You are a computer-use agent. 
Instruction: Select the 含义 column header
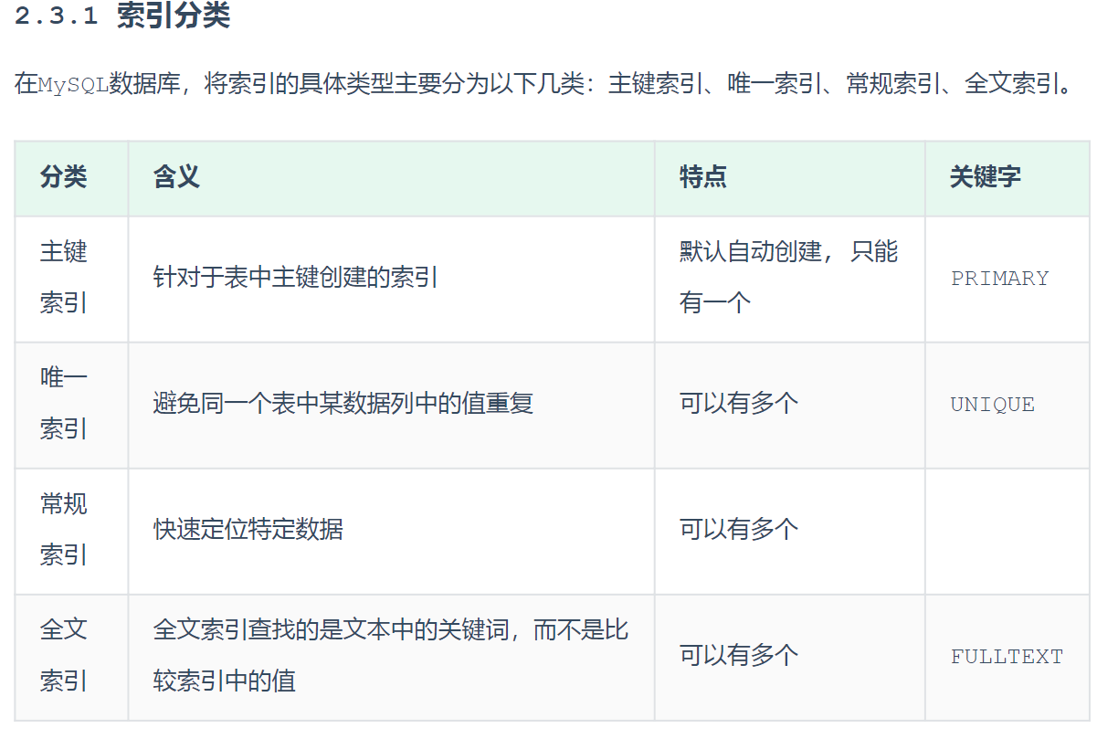pos(176,177)
